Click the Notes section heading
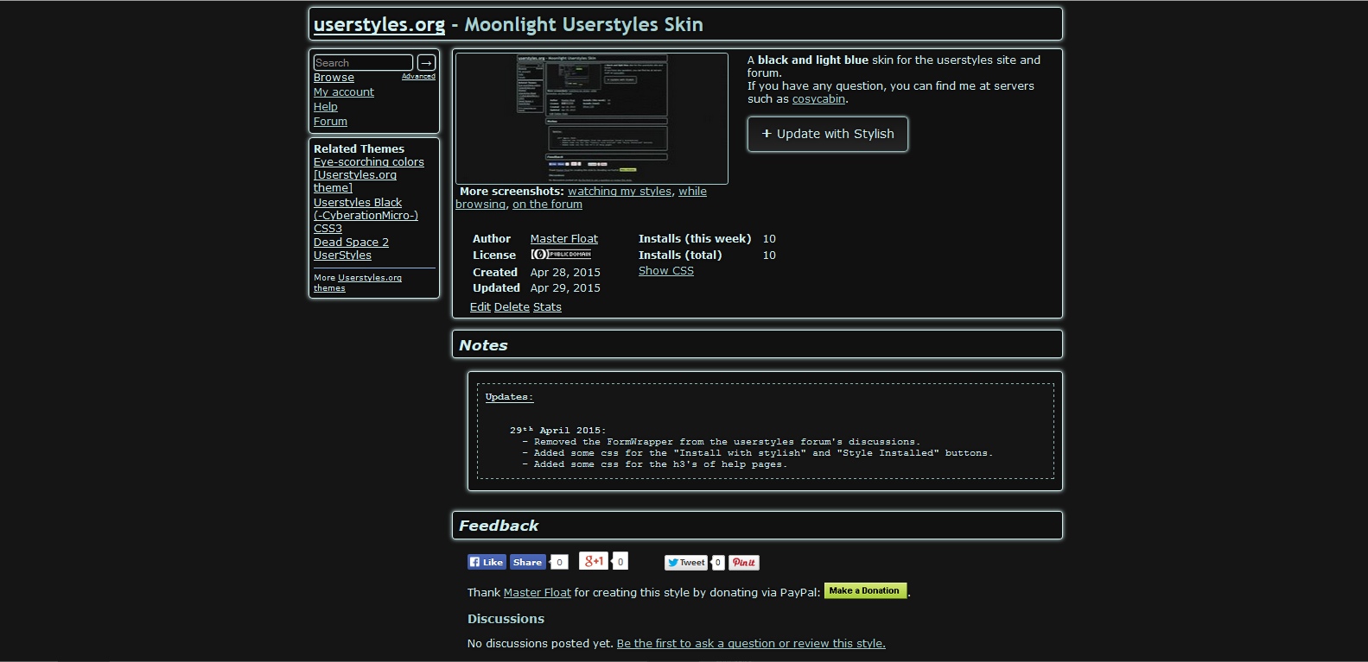 [x=483, y=345]
